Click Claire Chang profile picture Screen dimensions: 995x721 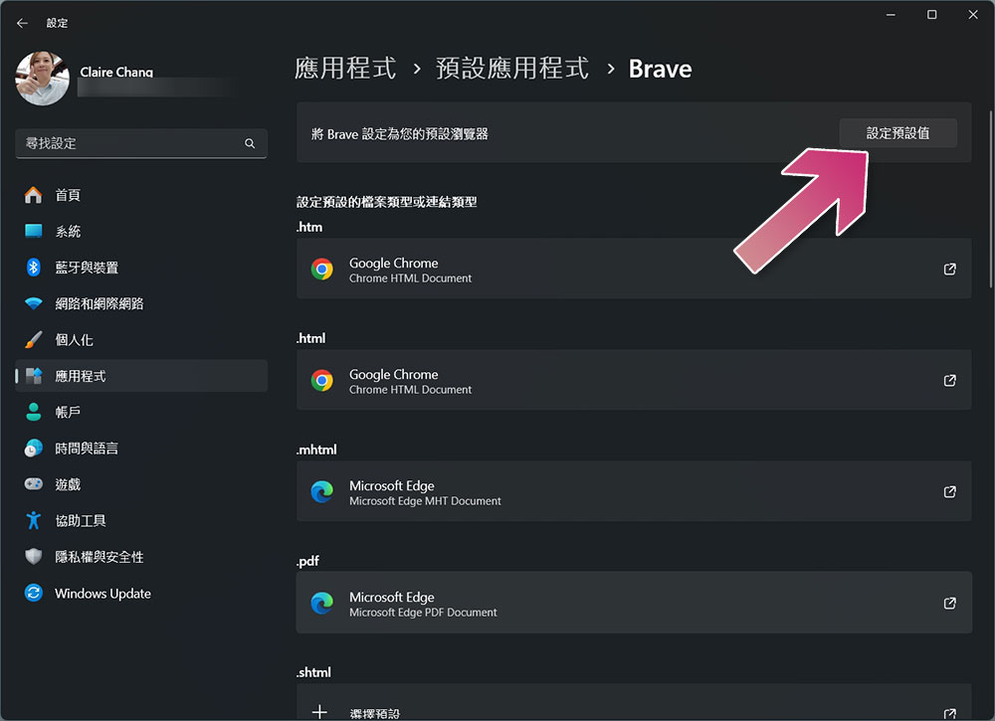point(43,79)
